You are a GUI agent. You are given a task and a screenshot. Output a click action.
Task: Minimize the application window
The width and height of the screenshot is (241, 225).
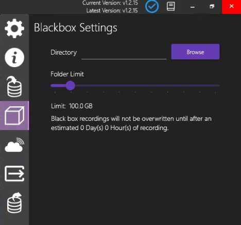193,7
